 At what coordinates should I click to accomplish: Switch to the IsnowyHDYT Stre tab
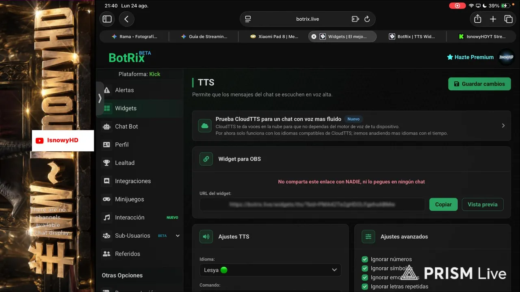click(481, 36)
